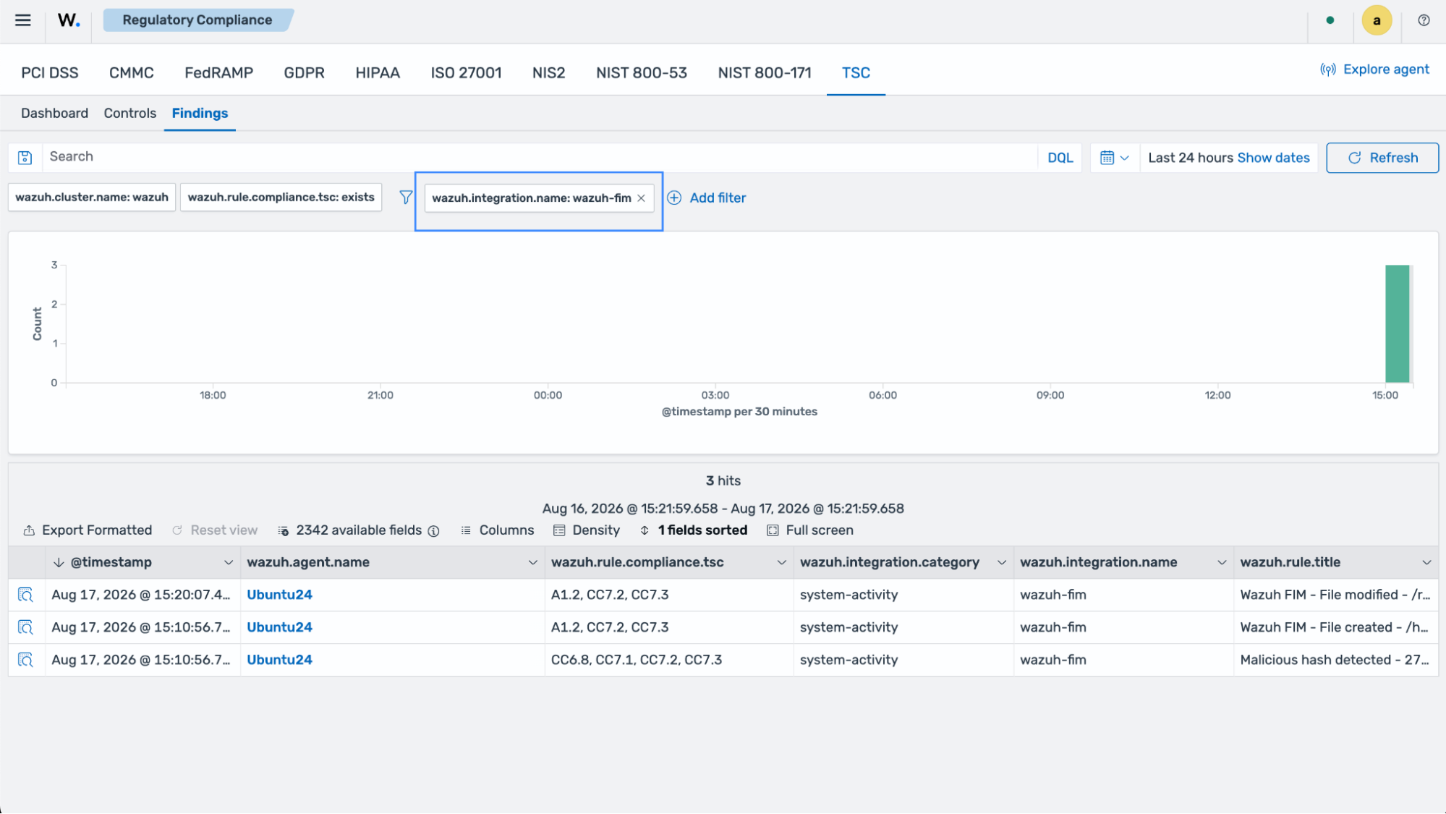Switch to the NIST 800-171 tab
This screenshot has height=814, width=1446.
pos(765,73)
